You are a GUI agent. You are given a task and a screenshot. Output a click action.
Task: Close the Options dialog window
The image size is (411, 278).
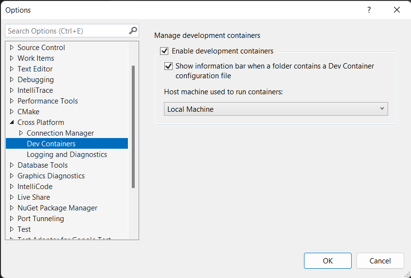point(397,10)
